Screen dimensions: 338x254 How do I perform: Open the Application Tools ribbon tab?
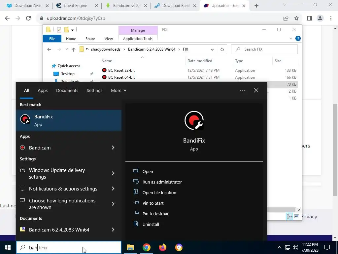coord(138,39)
